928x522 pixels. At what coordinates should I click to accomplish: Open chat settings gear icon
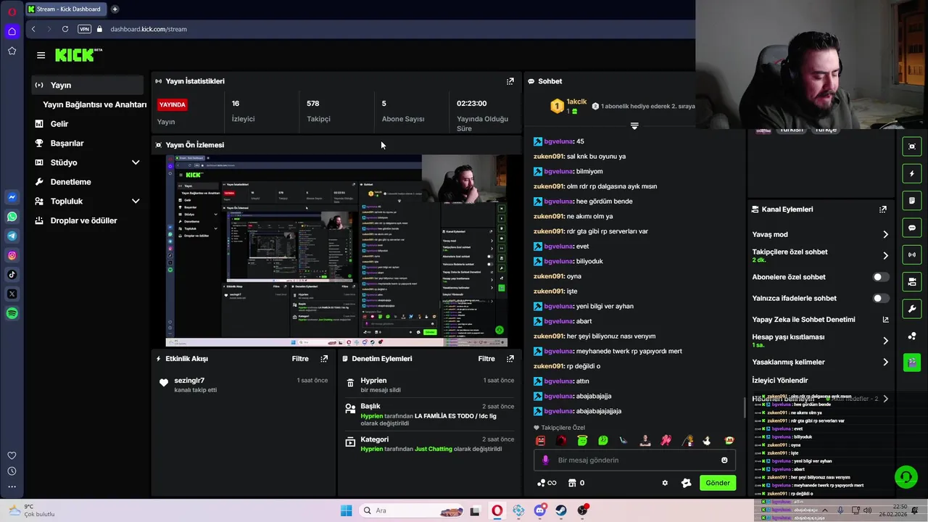pyautogui.click(x=665, y=483)
